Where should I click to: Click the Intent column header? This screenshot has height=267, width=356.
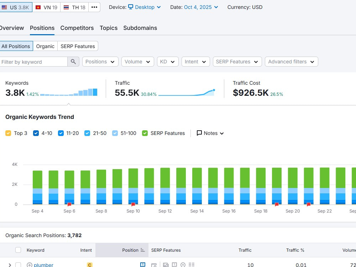pyautogui.click(x=86, y=250)
